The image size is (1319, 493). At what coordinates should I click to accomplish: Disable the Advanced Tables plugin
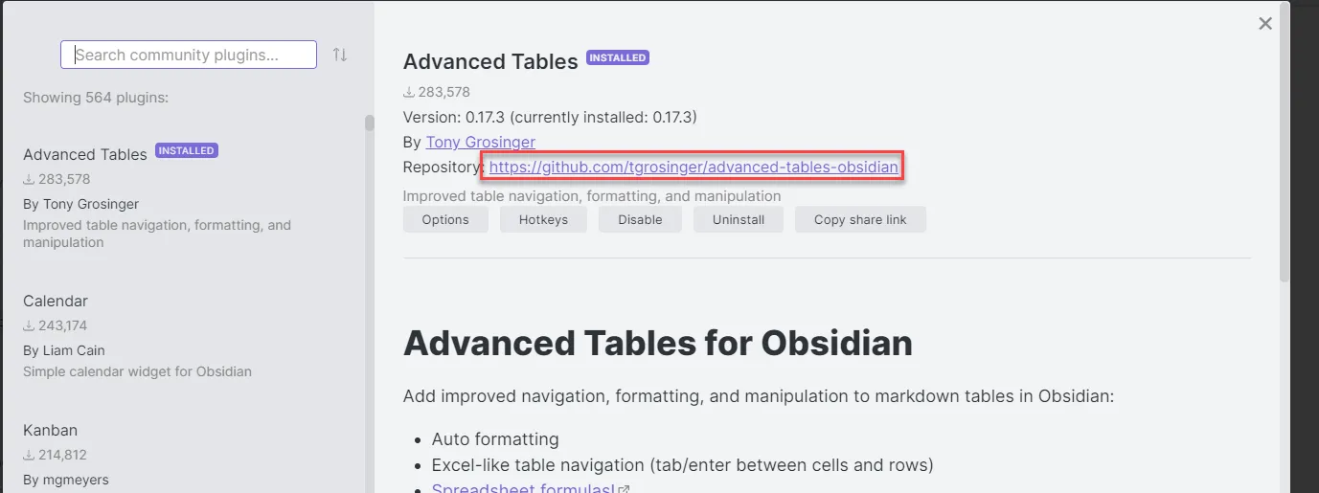coord(640,219)
